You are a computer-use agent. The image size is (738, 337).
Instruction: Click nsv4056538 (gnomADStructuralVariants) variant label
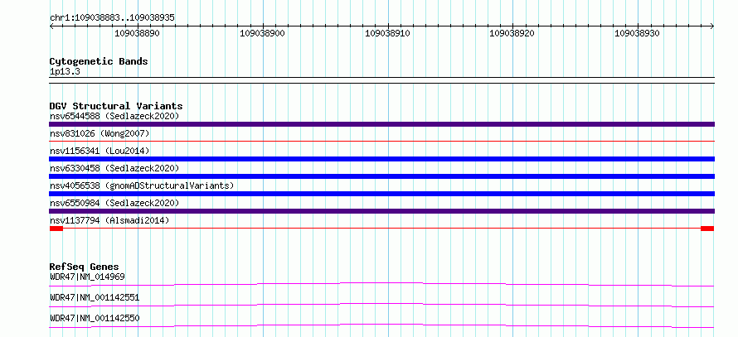point(142,185)
